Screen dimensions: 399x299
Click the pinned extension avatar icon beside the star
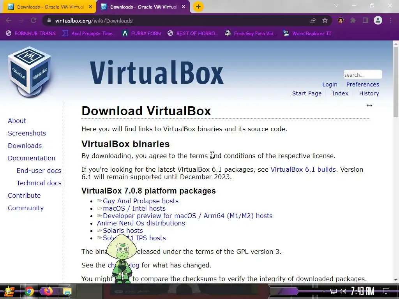click(x=341, y=20)
